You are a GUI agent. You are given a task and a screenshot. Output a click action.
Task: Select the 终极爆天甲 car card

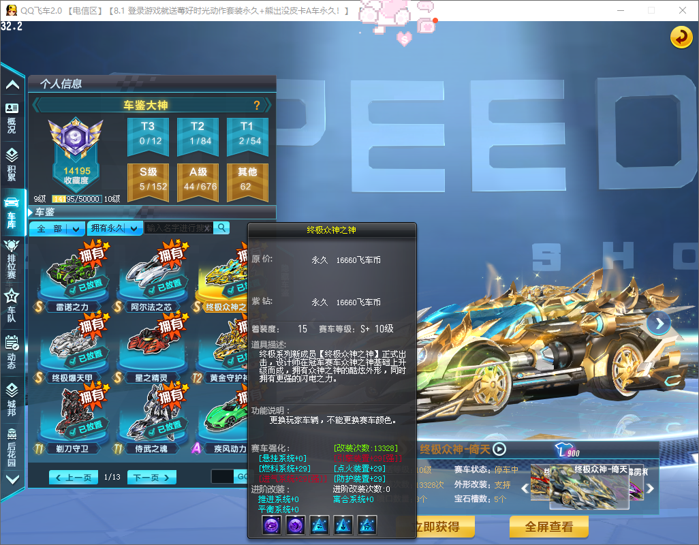73,347
